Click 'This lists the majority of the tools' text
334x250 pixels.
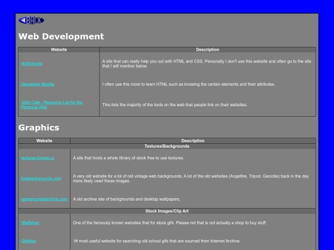point(174,105)
